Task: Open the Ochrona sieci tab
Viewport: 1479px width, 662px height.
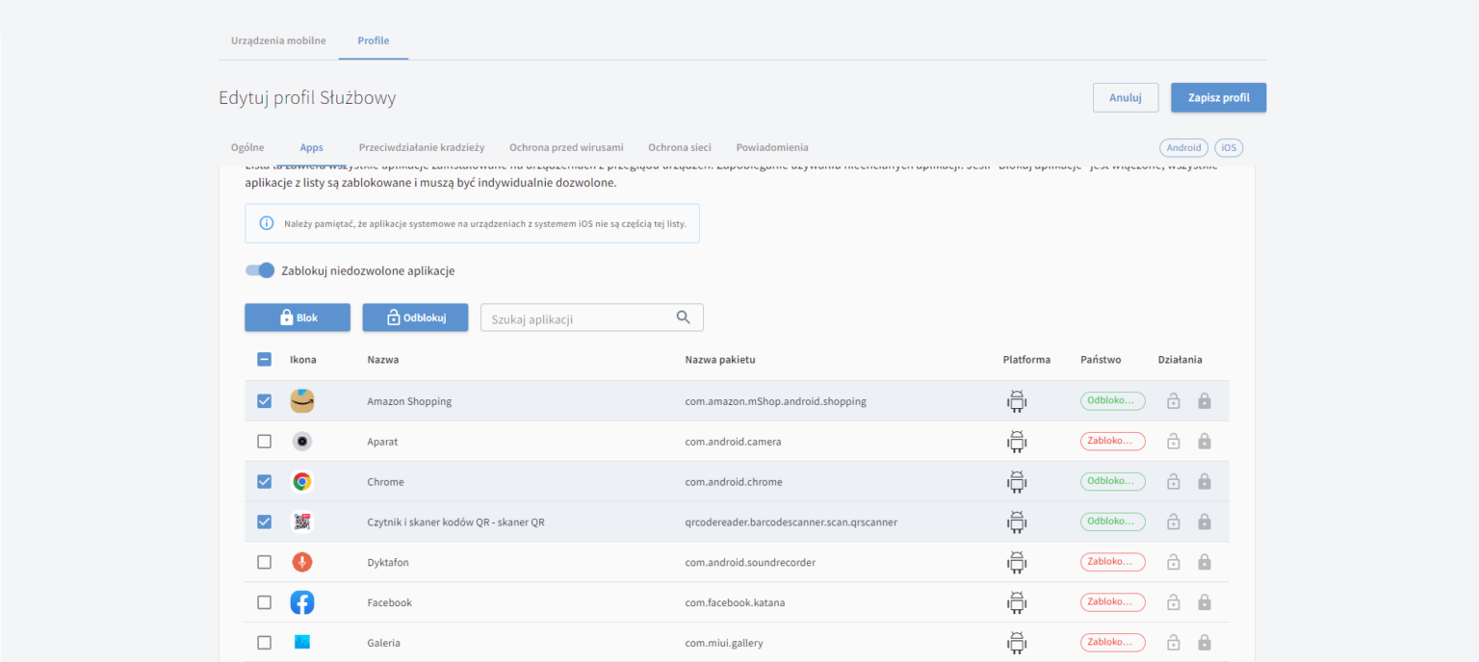Action: 680,147
